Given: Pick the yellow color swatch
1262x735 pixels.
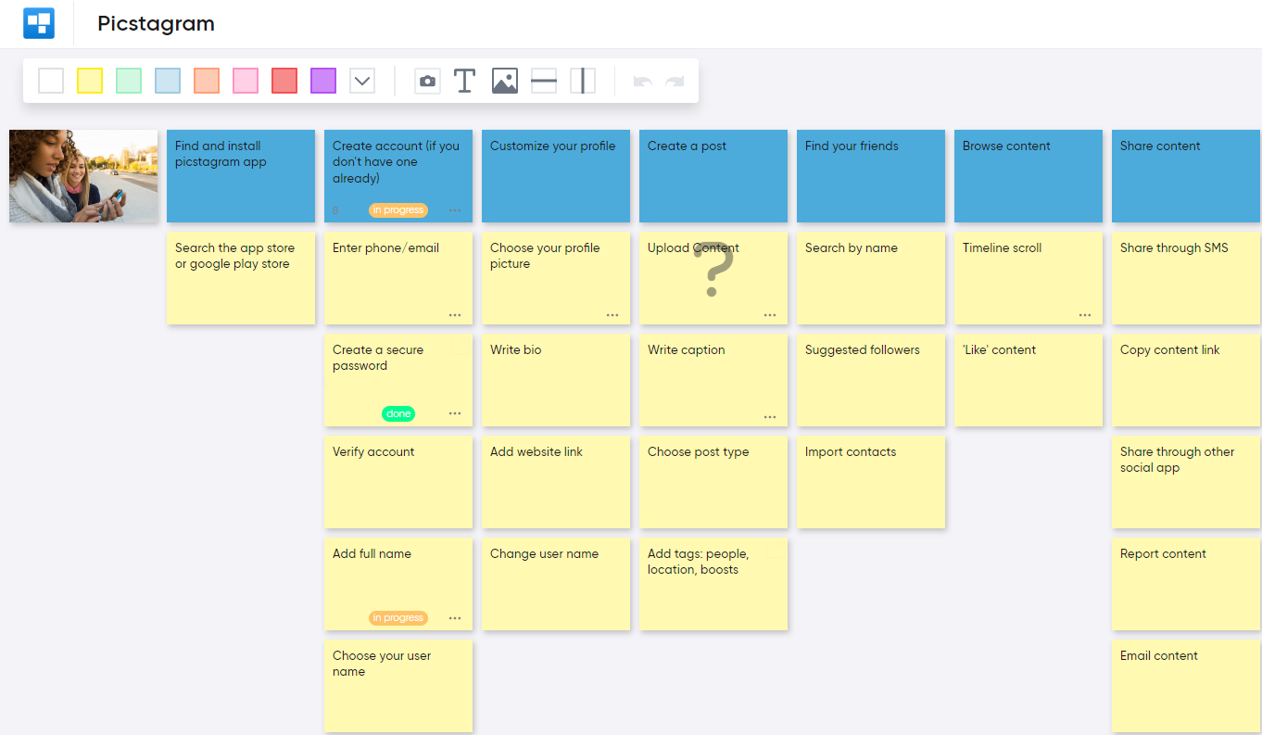Looking at the screenshot, I should (90, 81).
